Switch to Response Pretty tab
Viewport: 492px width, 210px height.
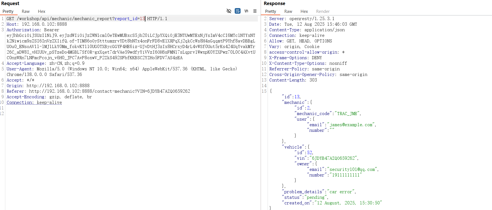(270, 11)
